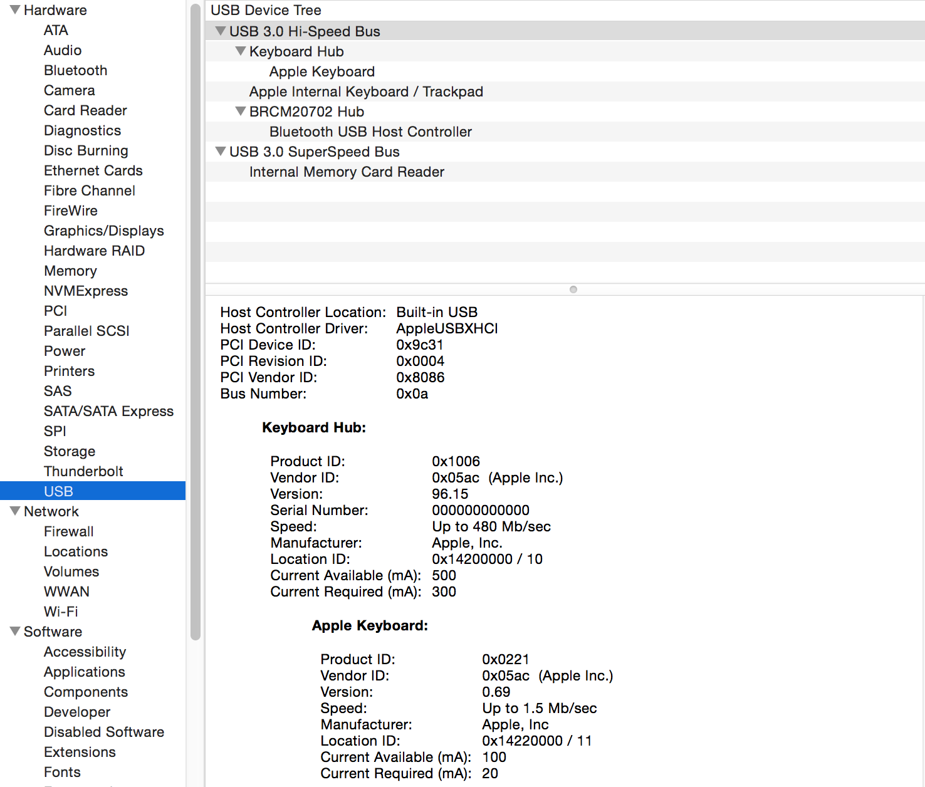Click the split pane divider handle dot
The width and height of the screenshot is (925, 787).
click(x=573, y=289)
